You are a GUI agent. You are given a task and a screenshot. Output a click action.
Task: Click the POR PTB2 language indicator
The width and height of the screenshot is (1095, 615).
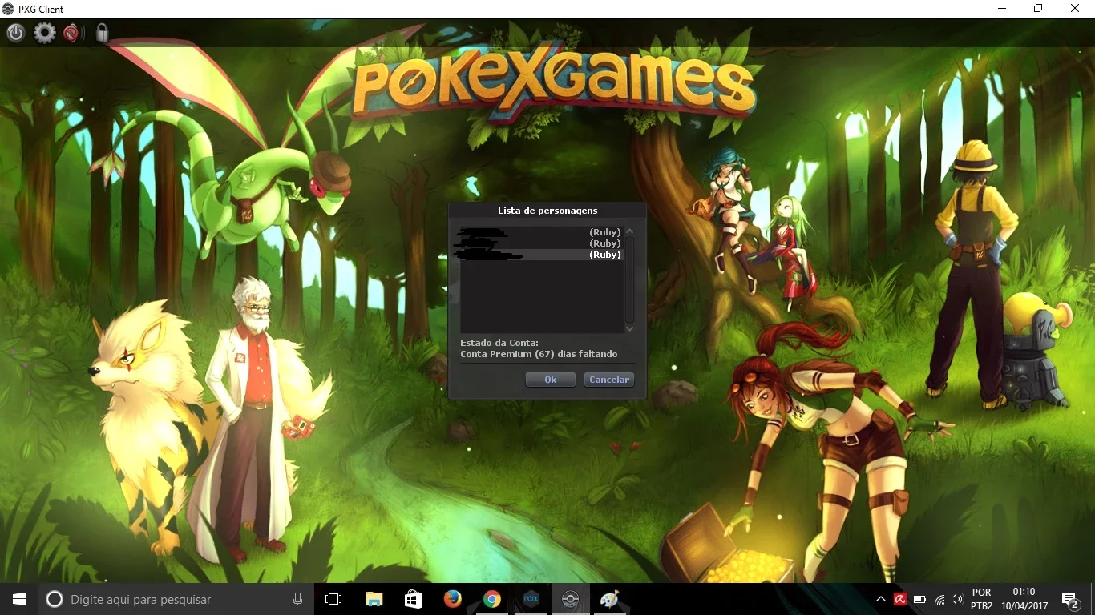point(981,599)
